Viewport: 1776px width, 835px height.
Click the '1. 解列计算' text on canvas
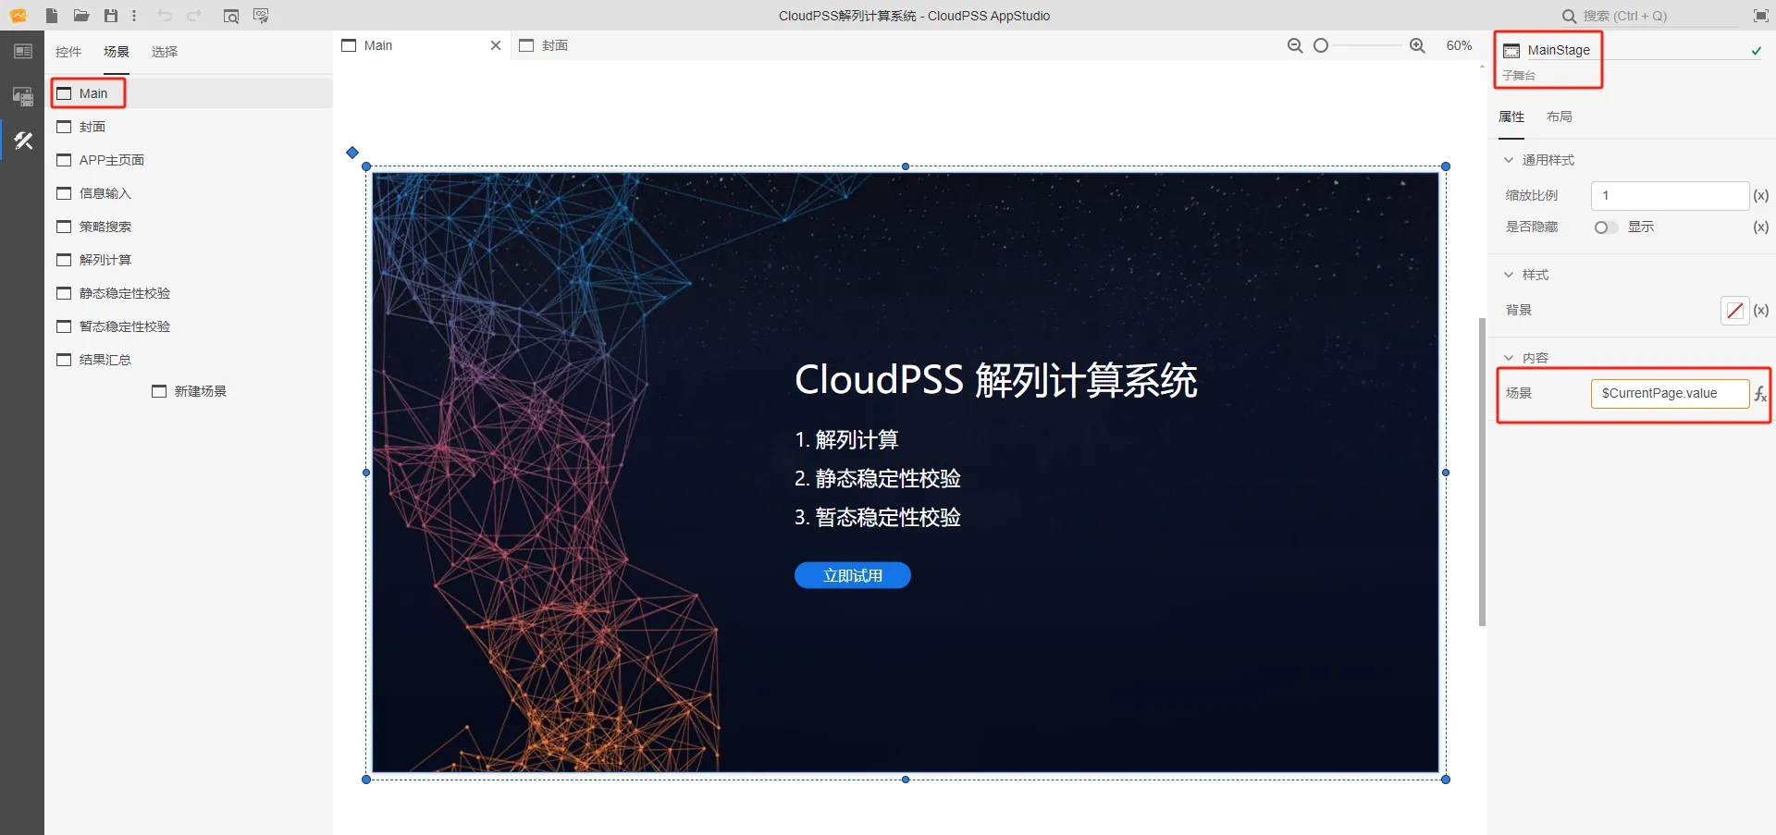[x=846, y=439]
